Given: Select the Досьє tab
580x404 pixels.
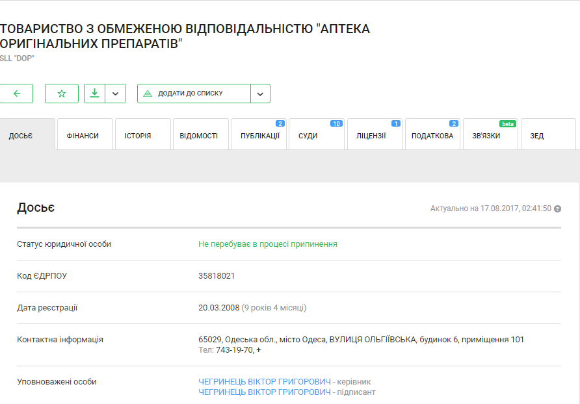Looking at the screenshot, I should point(21,136).
